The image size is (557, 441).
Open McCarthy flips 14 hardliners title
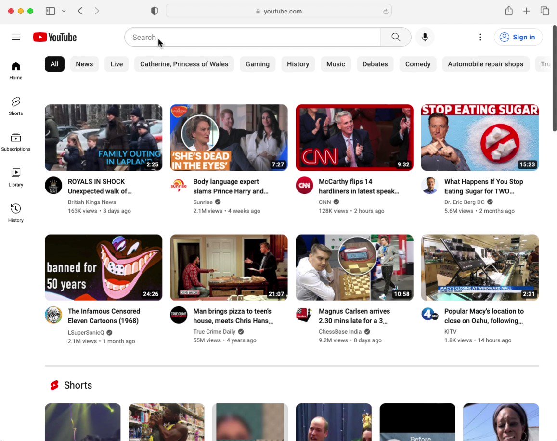(359, 186)
